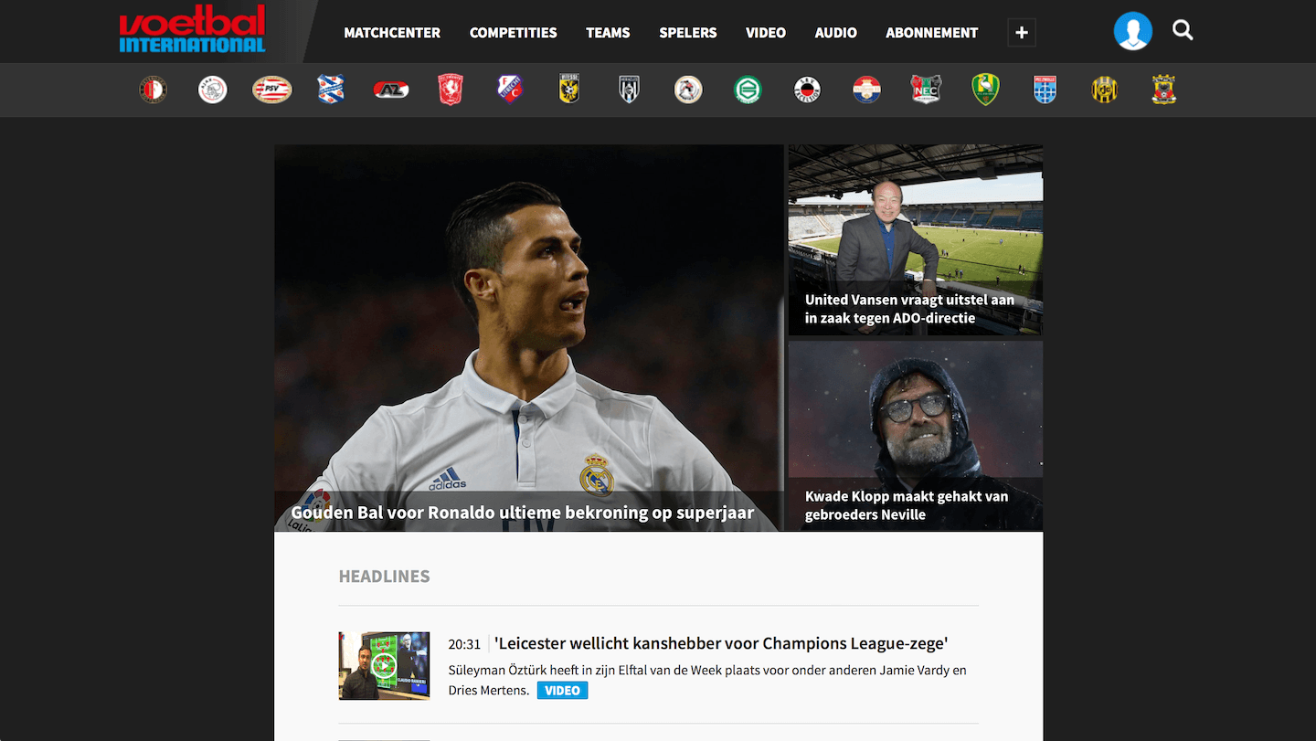Read the Kwade Klopp Neville article

pyautogui.click(x=915, y=437)
